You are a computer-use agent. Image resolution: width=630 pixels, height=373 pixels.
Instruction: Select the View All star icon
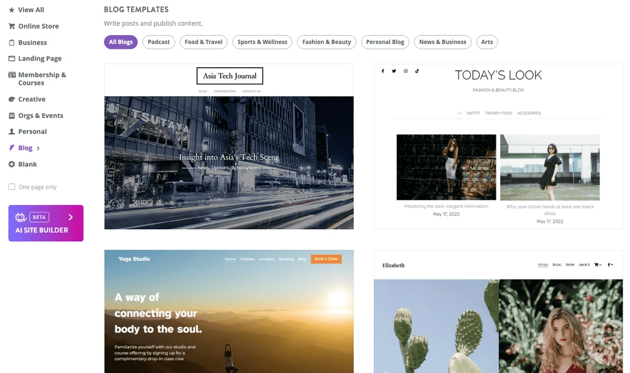point(12,9)
